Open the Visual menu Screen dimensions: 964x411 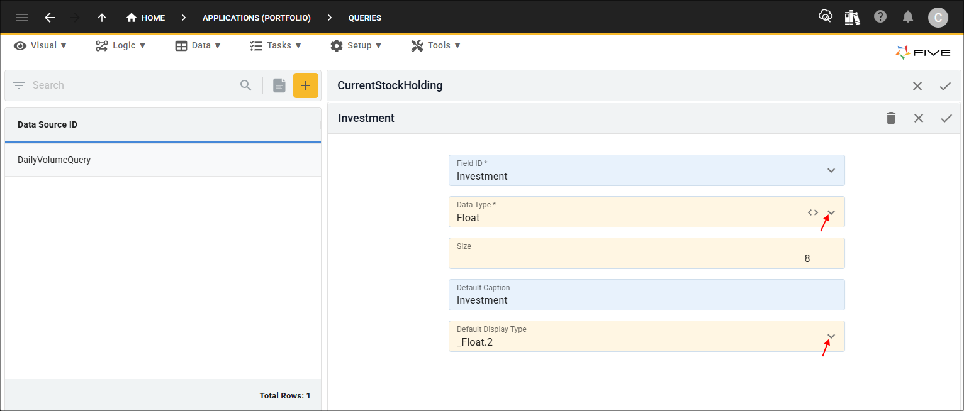point(41,45)
